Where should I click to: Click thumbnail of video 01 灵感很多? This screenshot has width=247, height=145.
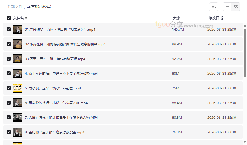tap(18, 29)
